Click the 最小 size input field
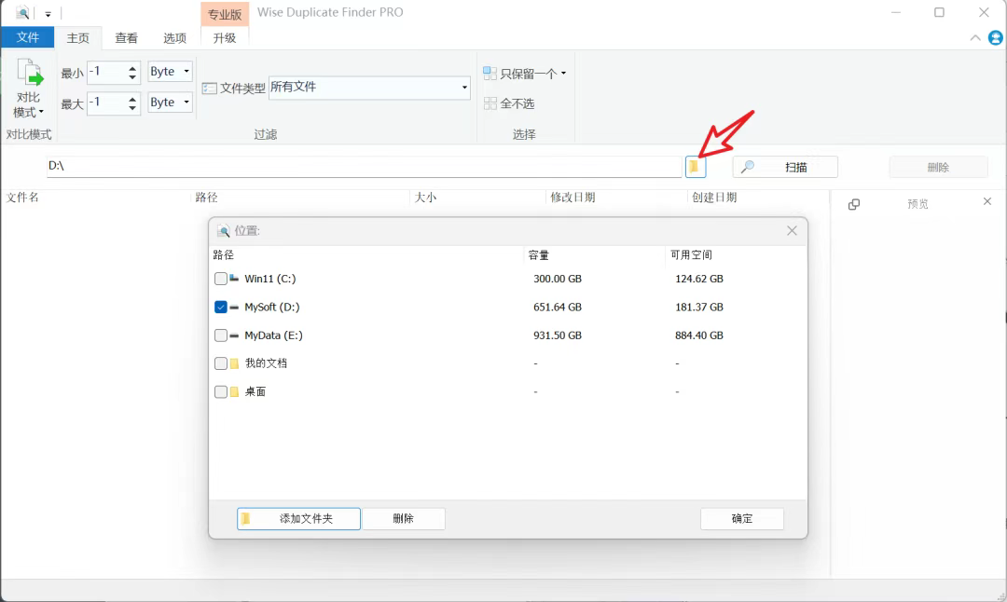The height and width of the screenshot is (602, 1007). pyautogui.click(x=106, y=71)
